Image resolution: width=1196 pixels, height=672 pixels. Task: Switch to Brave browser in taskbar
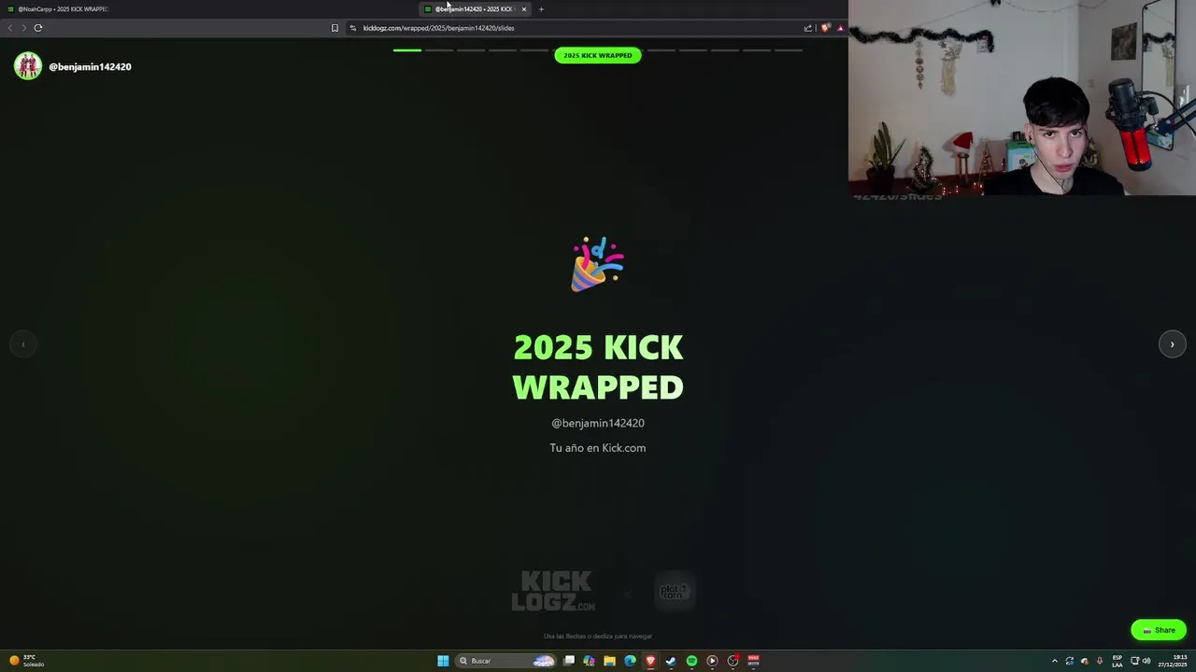pyautogui.click(x=650, y=661)
